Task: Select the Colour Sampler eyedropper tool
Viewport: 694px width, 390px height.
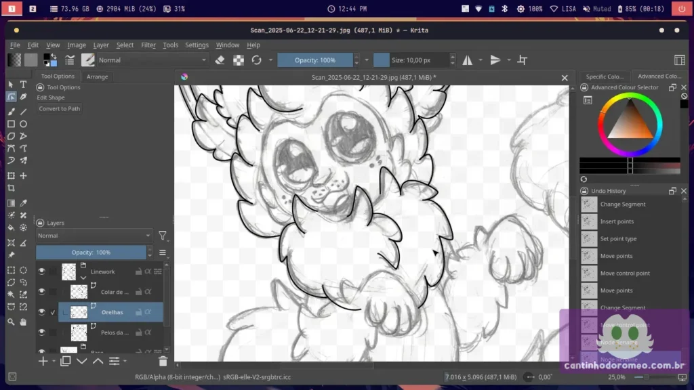Action: pos(24,203)
